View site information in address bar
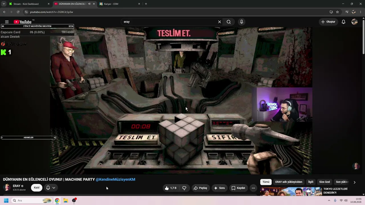The width and height of the screenshot is (365, 205). pos(26,12)
